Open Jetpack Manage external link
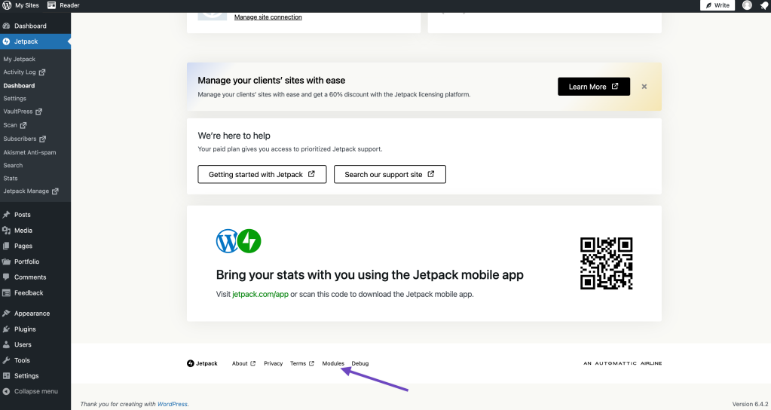Image resolution: width=771 pixels, height=410 pixels. (30, 191)
